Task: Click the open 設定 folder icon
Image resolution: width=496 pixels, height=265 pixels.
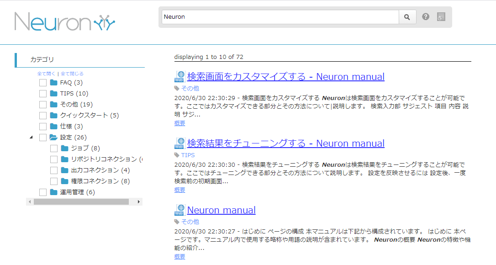Action: tap(54, 138)
